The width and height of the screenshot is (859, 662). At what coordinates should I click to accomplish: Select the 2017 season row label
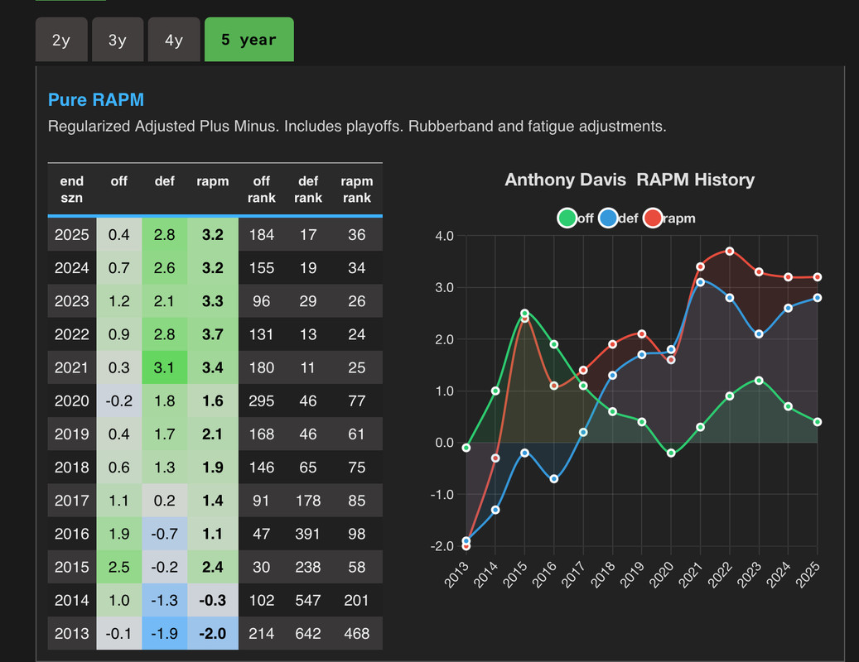click(x=72, y=501)
